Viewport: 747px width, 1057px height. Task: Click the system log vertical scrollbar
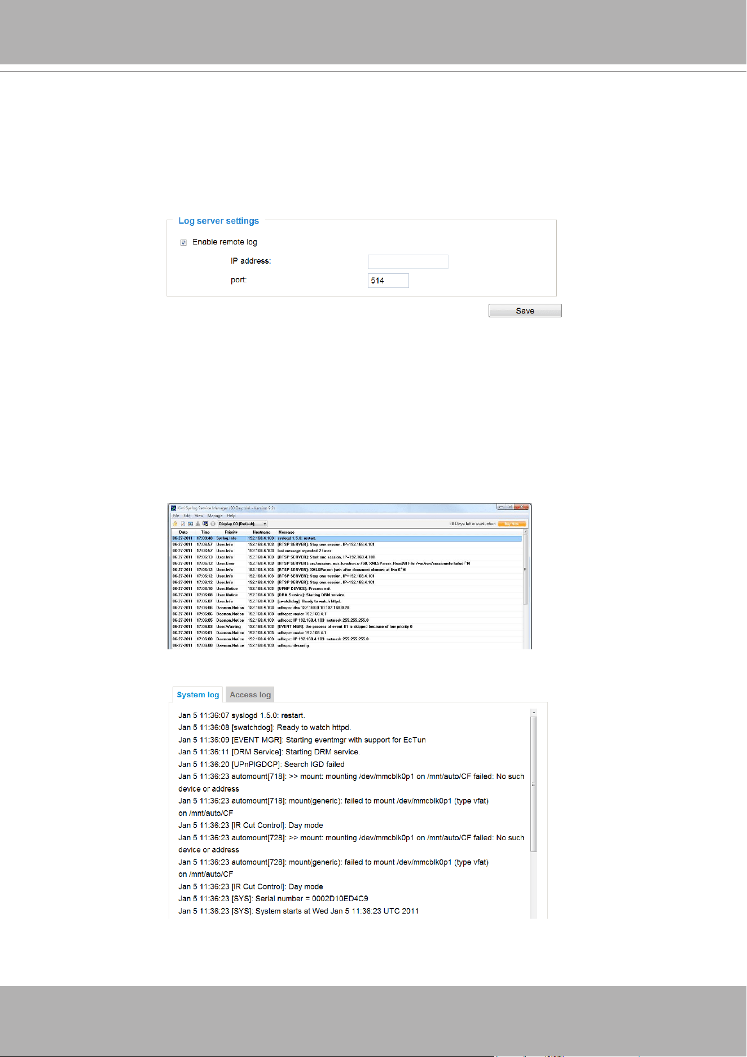click(x=534, y=813)
